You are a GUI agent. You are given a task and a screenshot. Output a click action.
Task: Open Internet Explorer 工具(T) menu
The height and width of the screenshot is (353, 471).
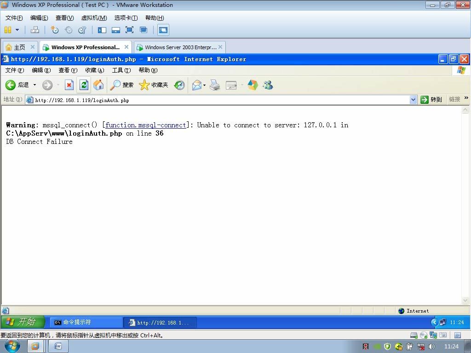121,70
